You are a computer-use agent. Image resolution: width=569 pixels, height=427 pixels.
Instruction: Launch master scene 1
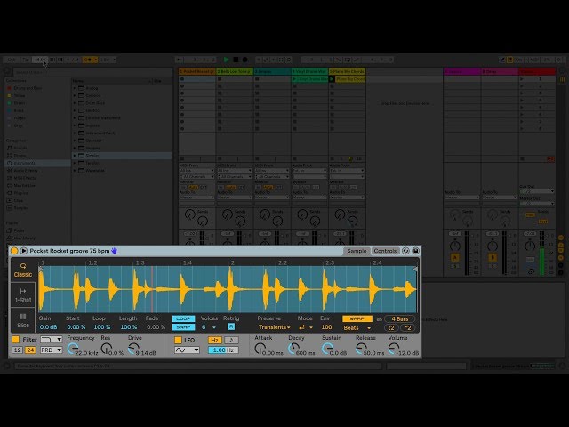point(522,79)
